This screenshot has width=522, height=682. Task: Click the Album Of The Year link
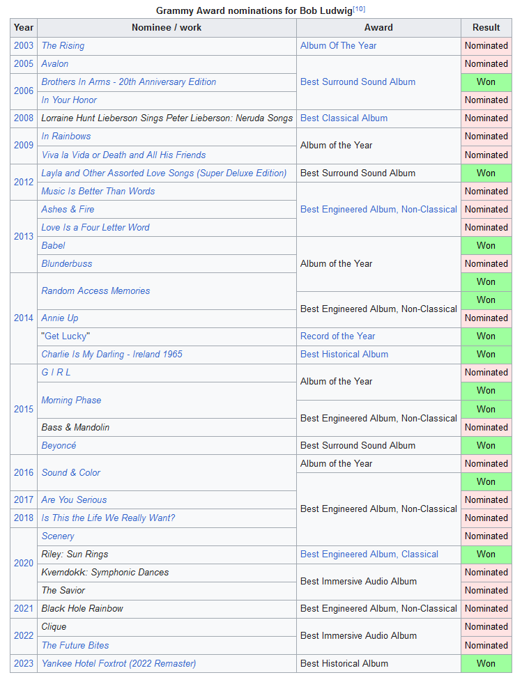(x=339, y=46)
